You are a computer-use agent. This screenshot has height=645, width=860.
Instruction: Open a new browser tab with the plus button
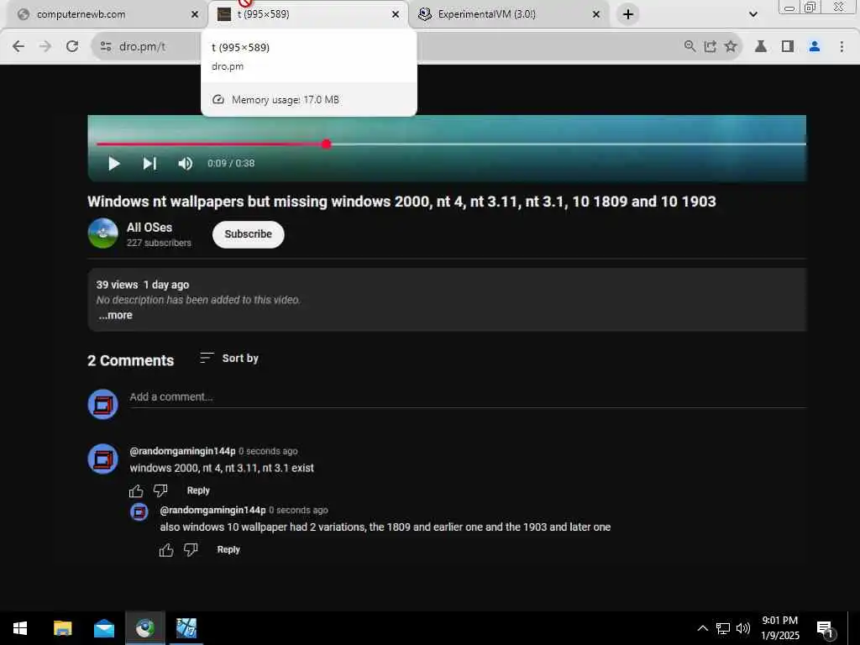point(628,14)
